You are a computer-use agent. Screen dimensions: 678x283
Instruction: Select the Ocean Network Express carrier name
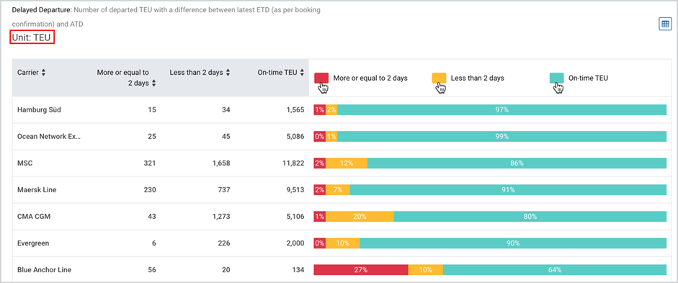click(49, 137)
